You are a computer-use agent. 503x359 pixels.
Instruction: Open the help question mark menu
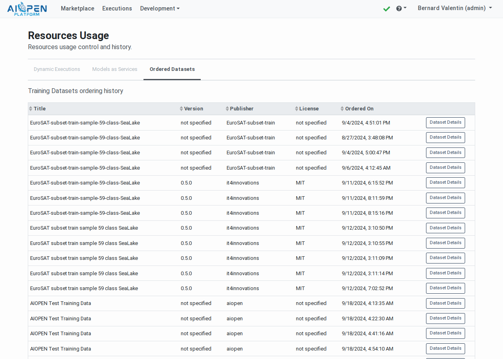(x=401, y=8)
